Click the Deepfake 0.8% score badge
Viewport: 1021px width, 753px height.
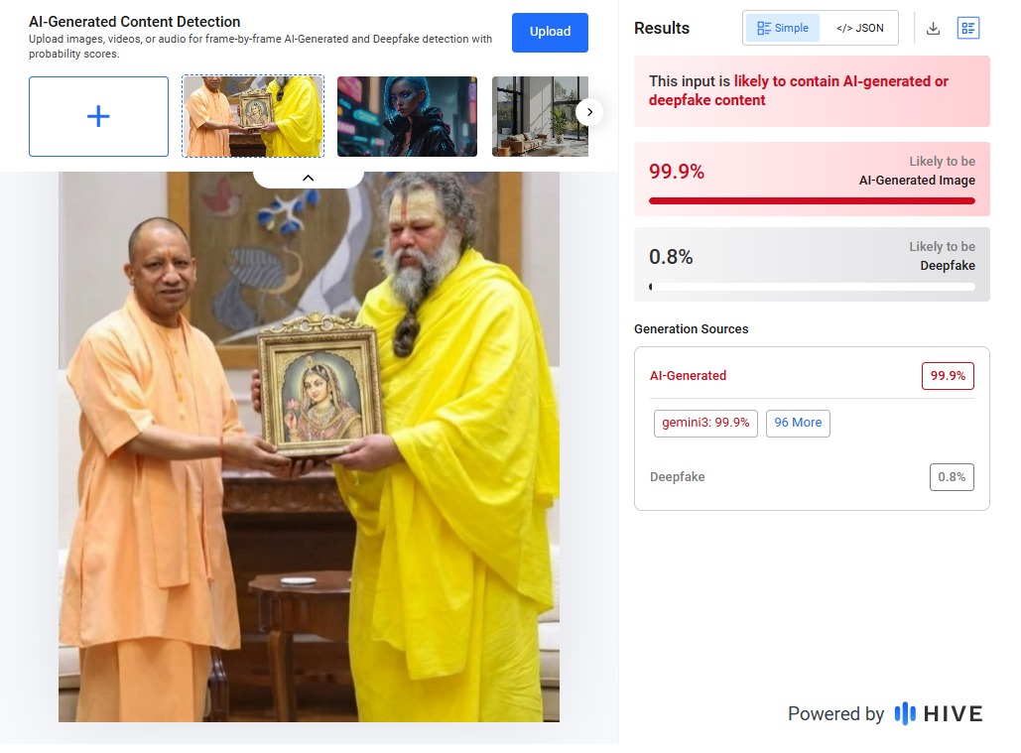(952, 477)
